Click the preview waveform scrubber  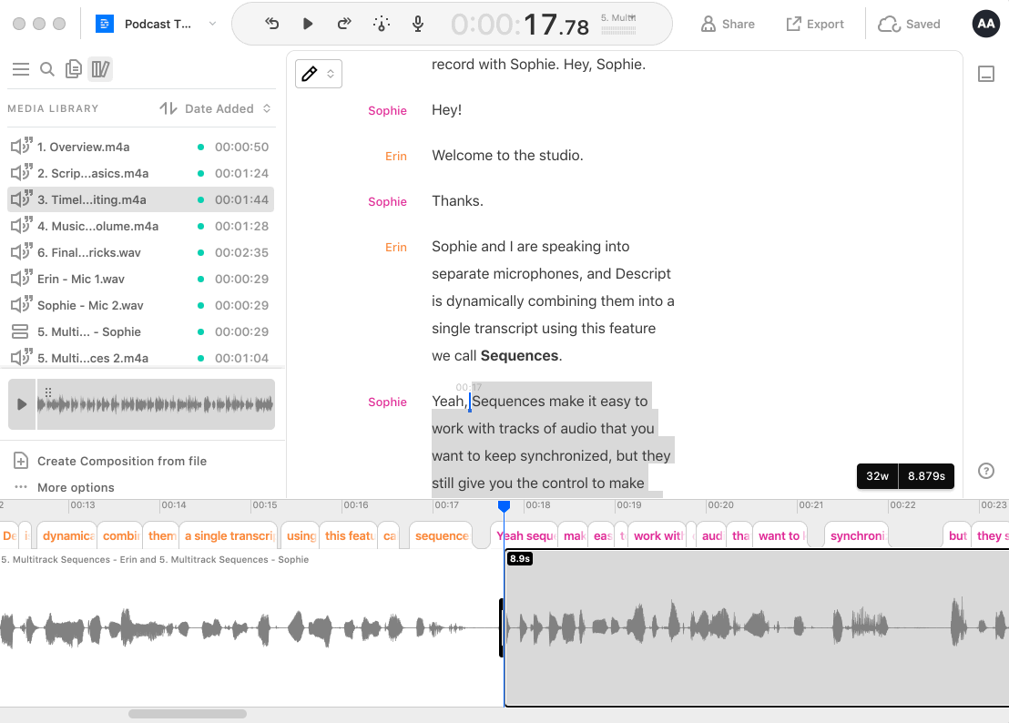[x=155, y=404]
